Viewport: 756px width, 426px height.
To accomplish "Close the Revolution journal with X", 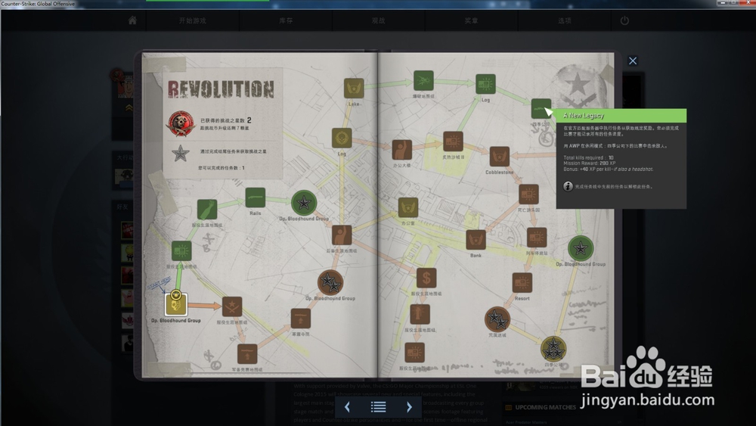I will click(633, 61).
